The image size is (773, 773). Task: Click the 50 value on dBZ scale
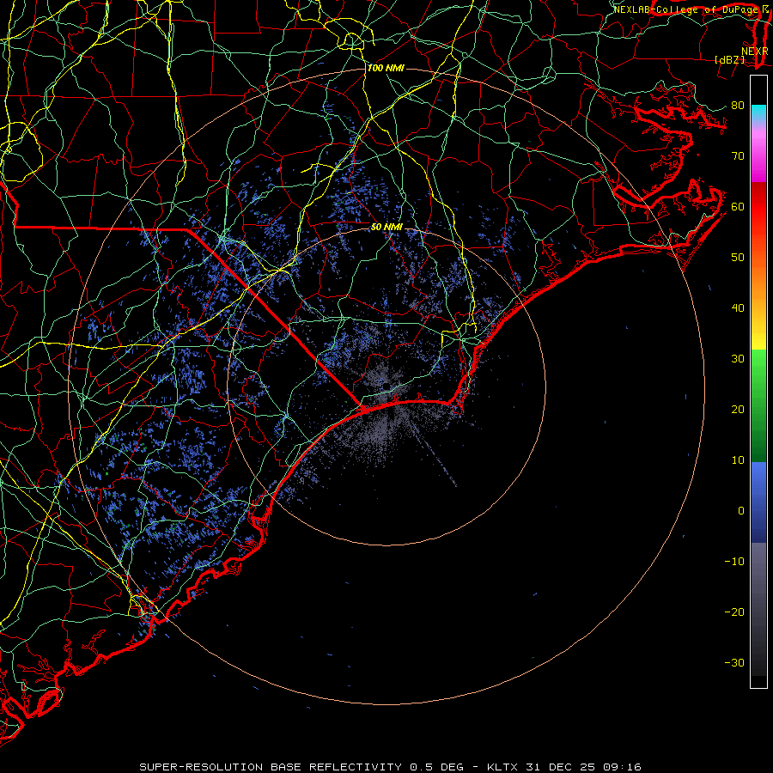pos(738,258)
